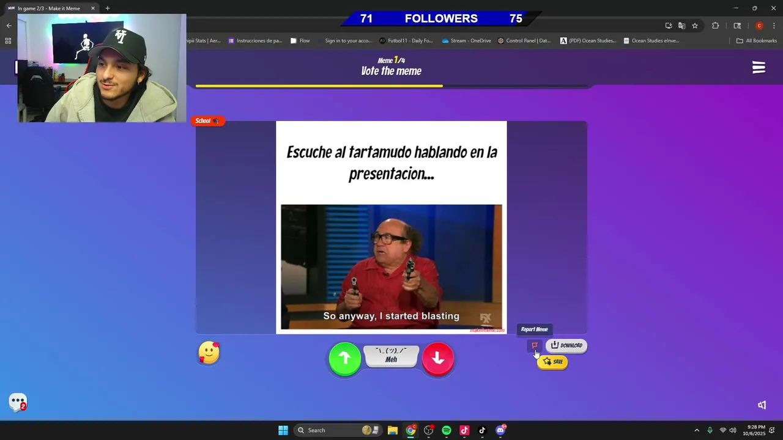Screen dimensions: 783x440
Task: Download the current meme
Action: (x=566, y=345)
